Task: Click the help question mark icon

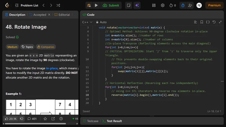Action: (61, 119)
